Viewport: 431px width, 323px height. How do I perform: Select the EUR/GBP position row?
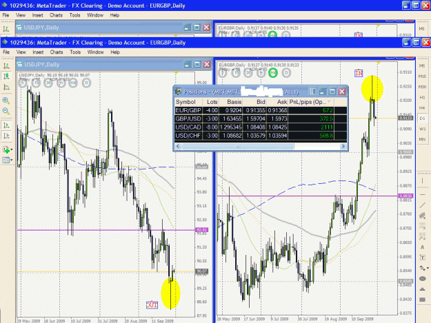(261, 110)
